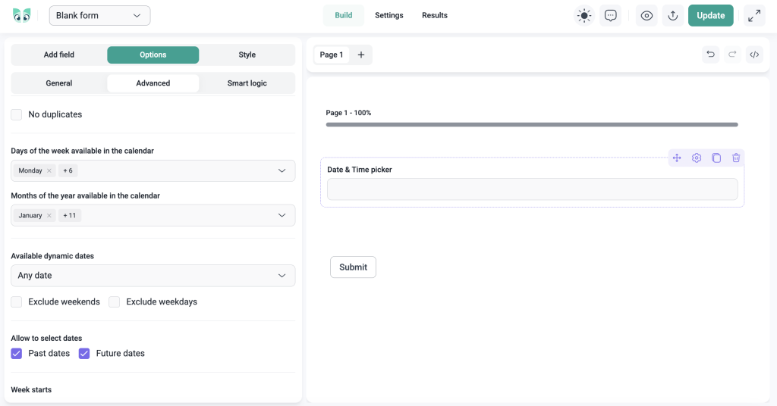Click the Available dynamic dates label

point(52,256)
